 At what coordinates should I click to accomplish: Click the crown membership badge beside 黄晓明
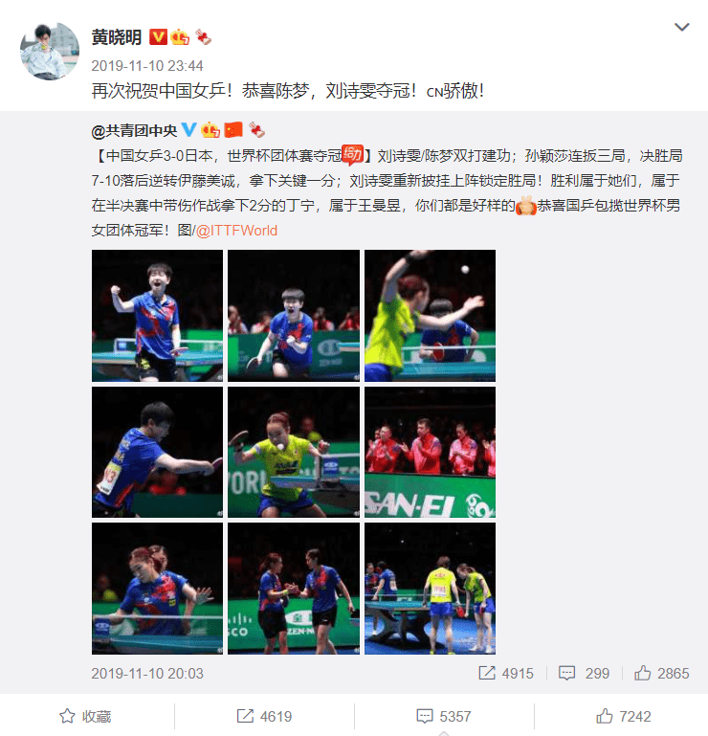[x=180, y=37]
